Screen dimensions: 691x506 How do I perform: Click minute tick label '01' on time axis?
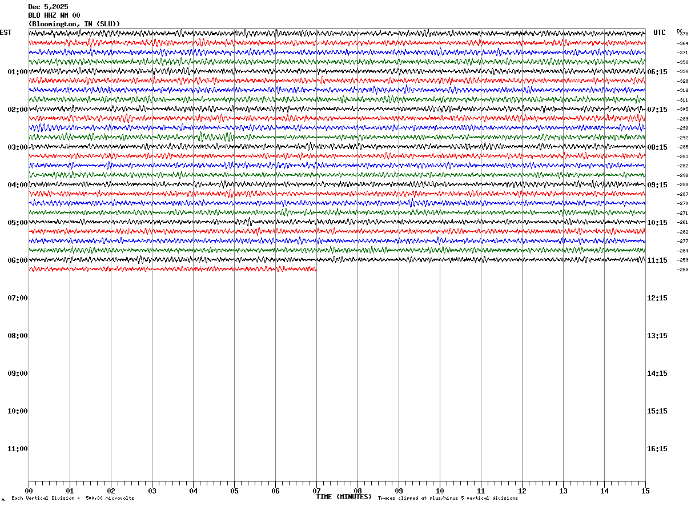tap(70, 491)
